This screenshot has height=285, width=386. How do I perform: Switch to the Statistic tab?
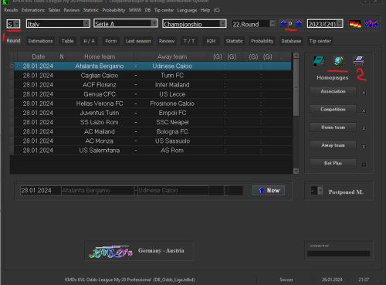coord(234,41)
